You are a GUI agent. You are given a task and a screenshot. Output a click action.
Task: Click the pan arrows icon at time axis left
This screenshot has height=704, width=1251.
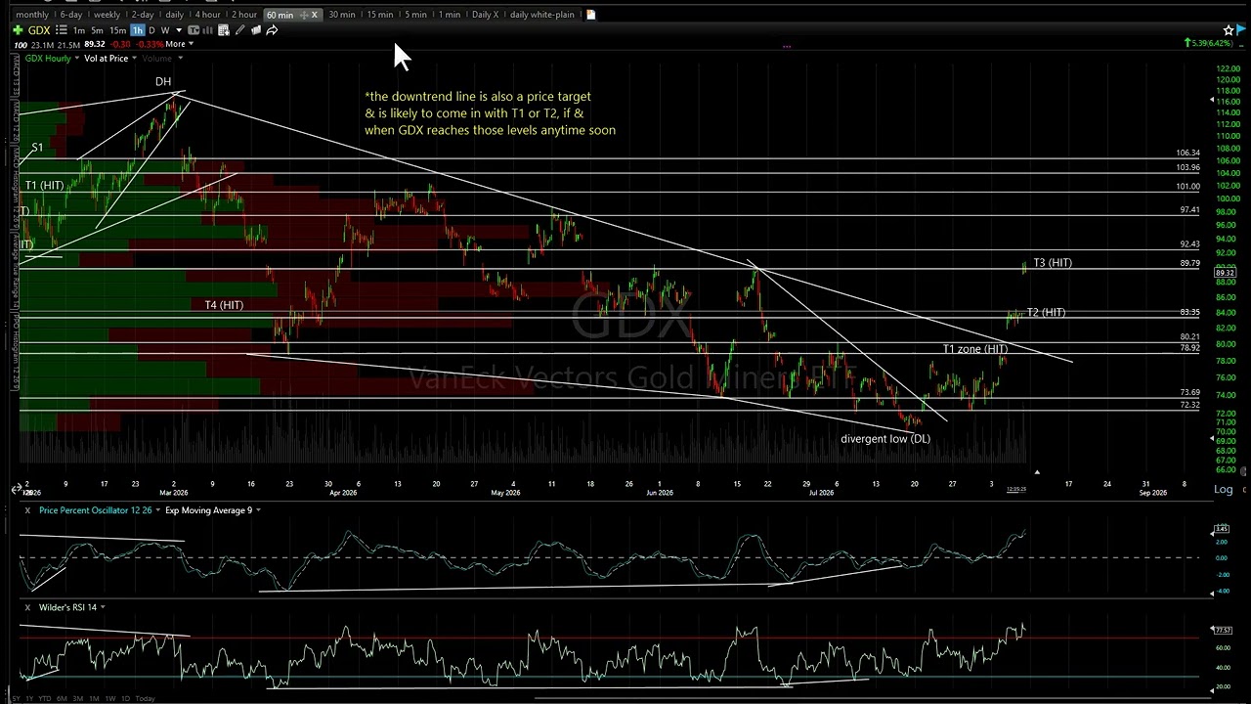point(17,489)
